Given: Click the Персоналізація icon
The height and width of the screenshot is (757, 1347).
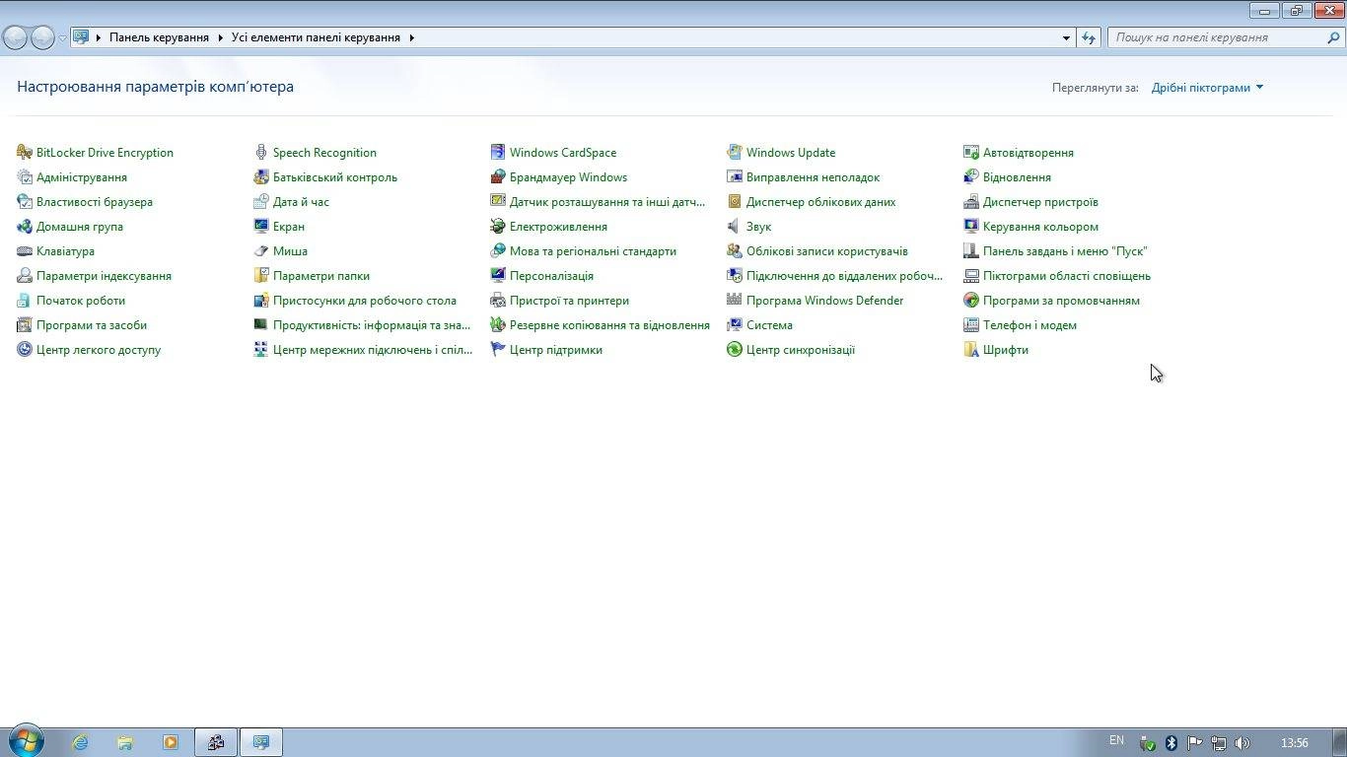Looking at the screenshot, I should pos(498,276).
